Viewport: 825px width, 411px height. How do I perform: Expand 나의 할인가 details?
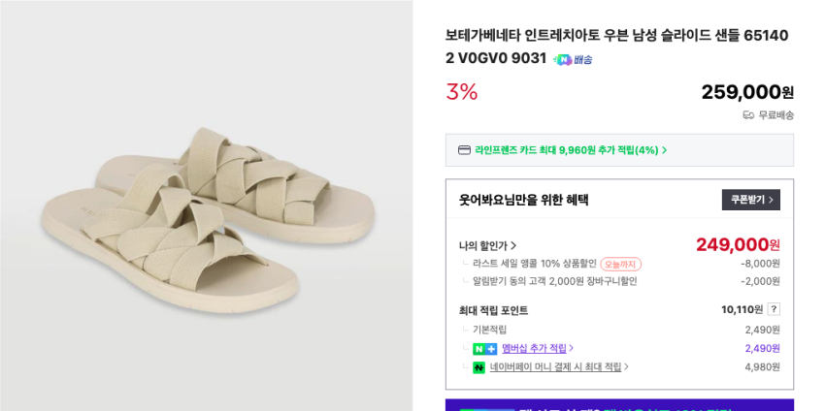pos(487,245)
